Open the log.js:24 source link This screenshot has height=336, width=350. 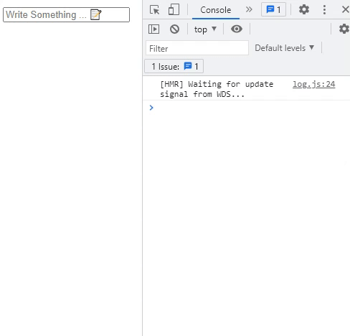(x=314, y=84)
